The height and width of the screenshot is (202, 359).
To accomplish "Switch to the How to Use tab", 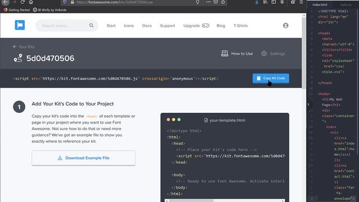I will (237, 54).
